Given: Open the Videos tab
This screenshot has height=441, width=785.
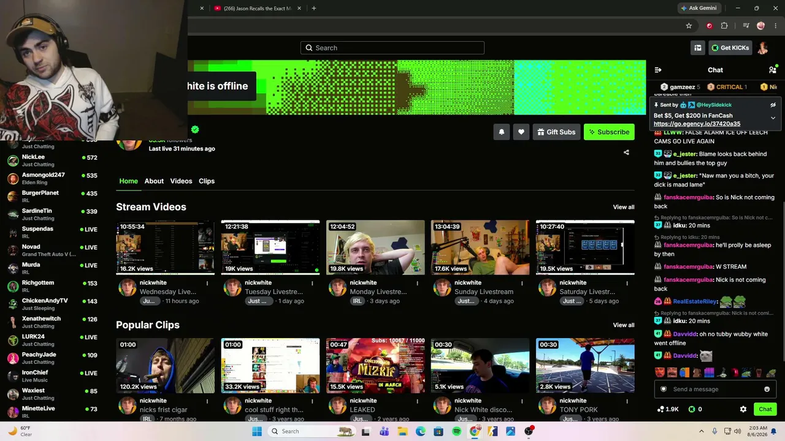Looking at the screenshot, I should 181,181.
